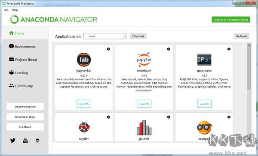Image resolution: width=258 pixels, height=156 pixels.
Task: Launch the jupyterlab application
Action: click(x=84, y=104)
